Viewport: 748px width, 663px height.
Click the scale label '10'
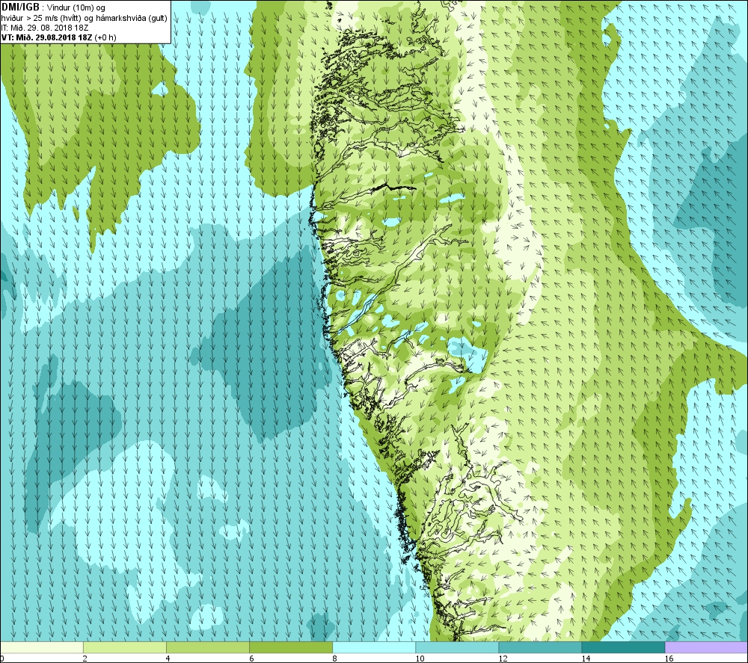tap(420, 659)
